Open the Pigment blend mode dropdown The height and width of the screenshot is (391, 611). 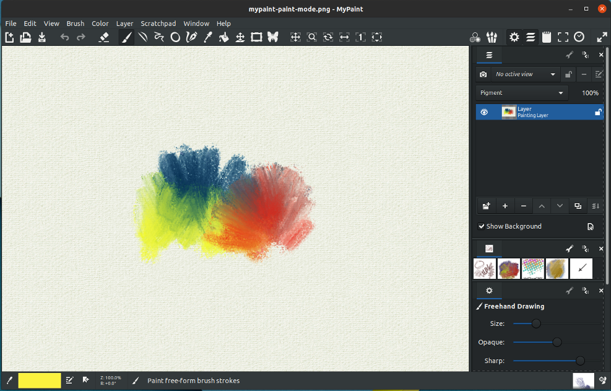(522, 93)
